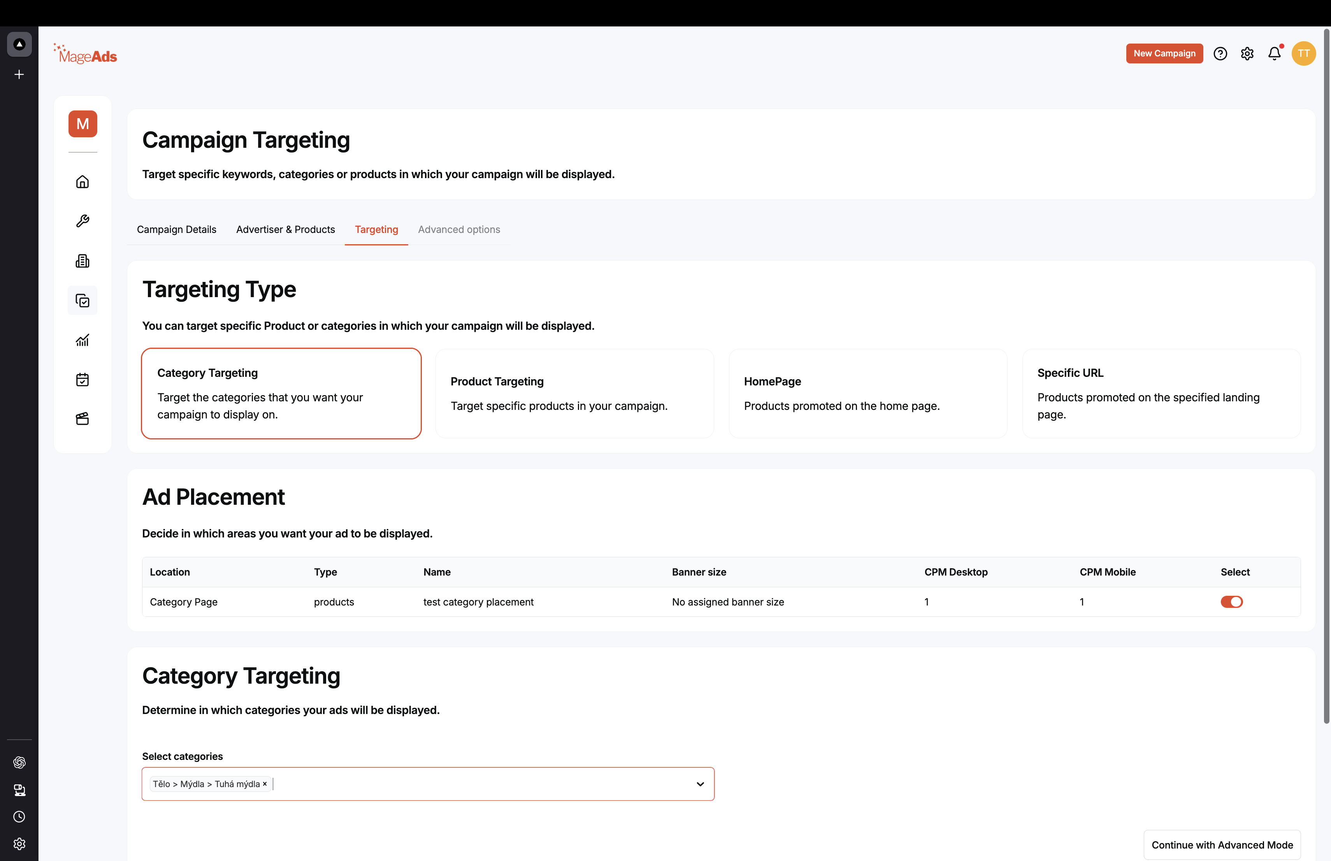Image resolution: width=1331 pixels, height=861 pixels.
Task: Click the Location column header
Action: coord(170,572)
